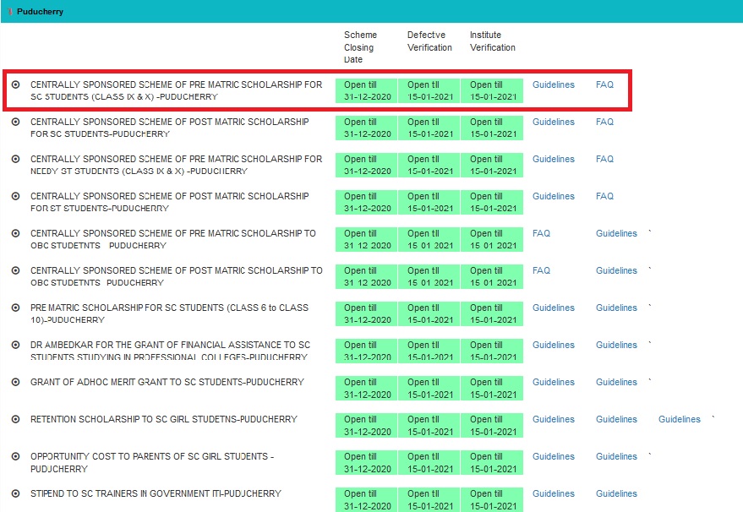Open FAQ for Post Matric ST Students scheme

click(604, 196)
